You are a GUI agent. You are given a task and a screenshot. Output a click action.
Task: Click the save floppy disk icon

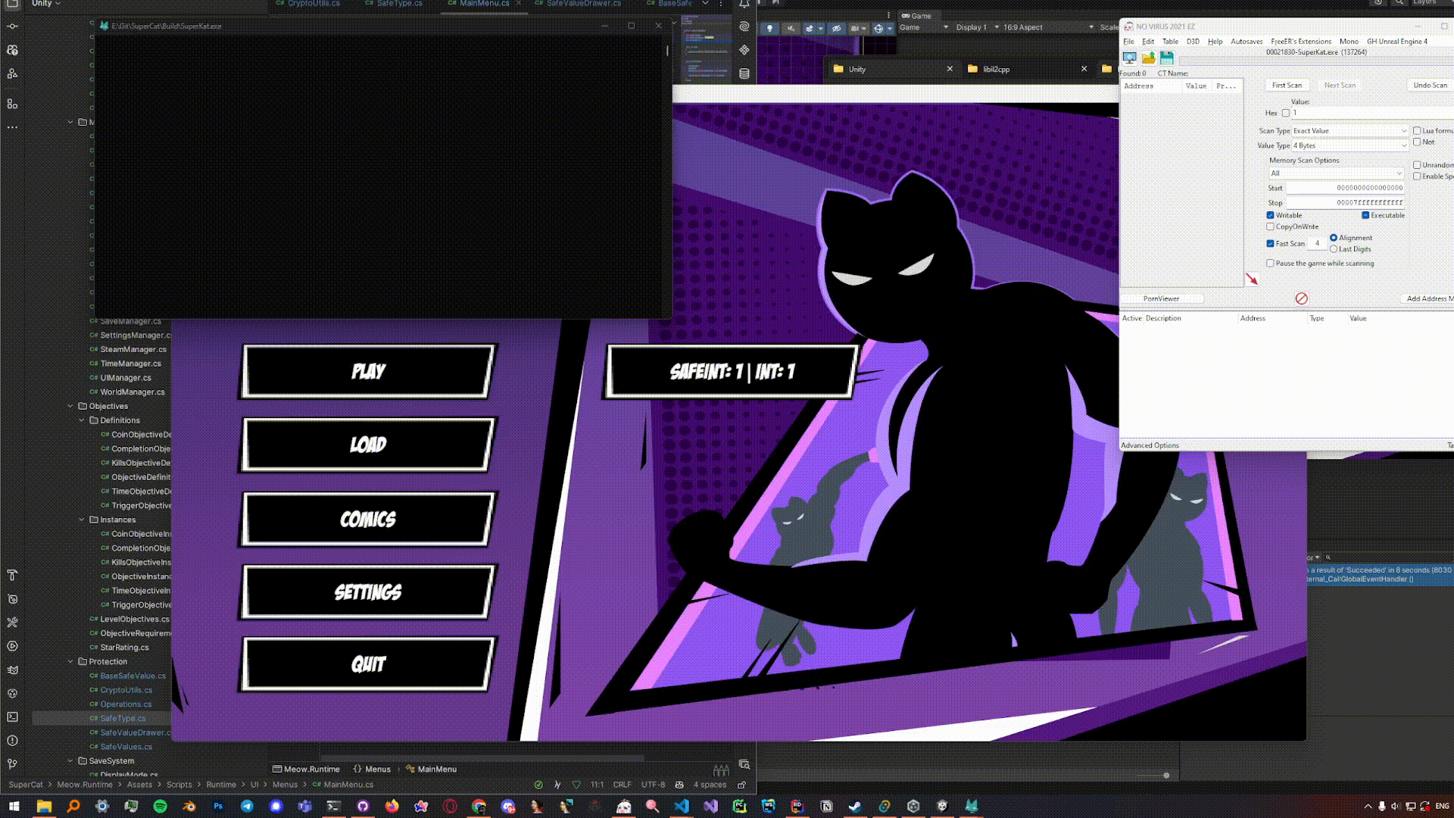(x=1166, y=58)
